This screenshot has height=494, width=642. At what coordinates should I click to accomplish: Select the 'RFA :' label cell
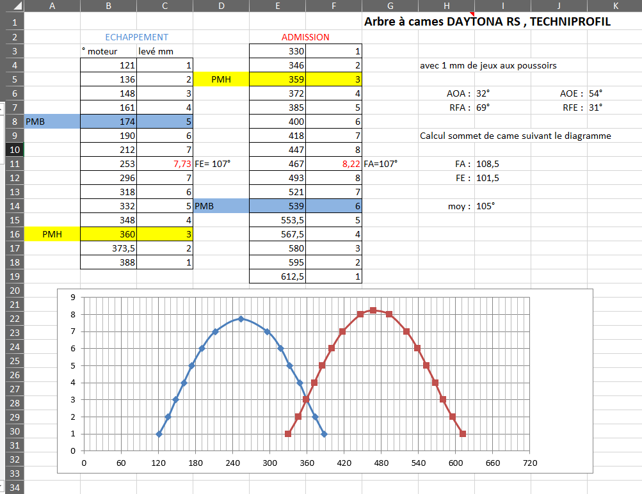(446, 108)
